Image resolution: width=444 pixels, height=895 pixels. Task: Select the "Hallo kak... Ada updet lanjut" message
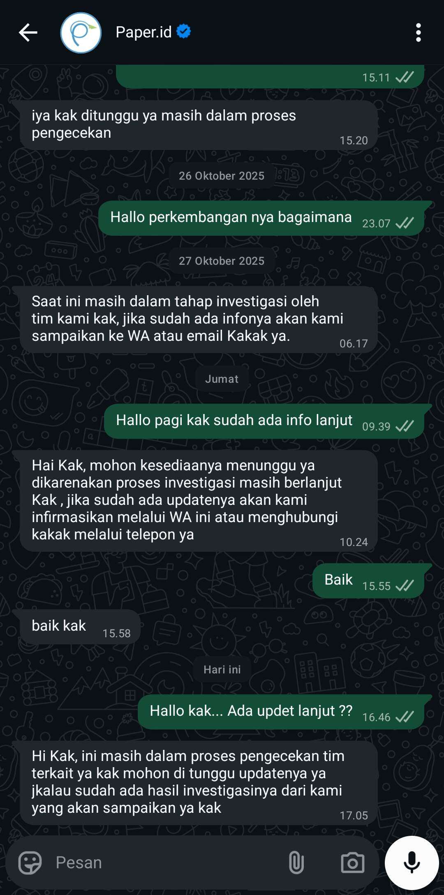[281, 712]
